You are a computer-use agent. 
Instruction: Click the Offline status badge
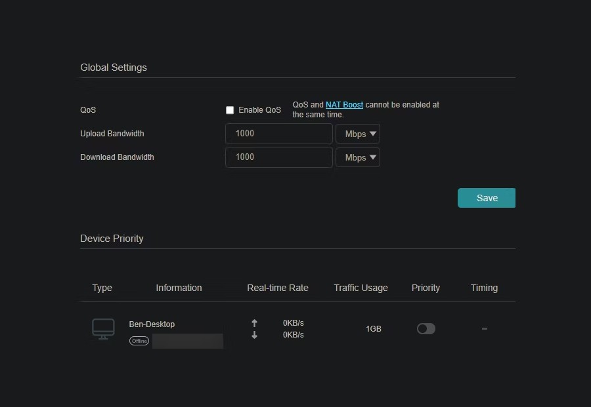(139, 341)
